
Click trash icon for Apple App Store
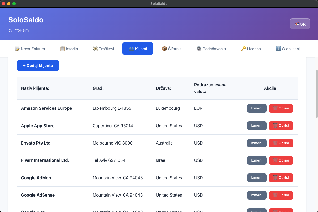coord(275,126)
